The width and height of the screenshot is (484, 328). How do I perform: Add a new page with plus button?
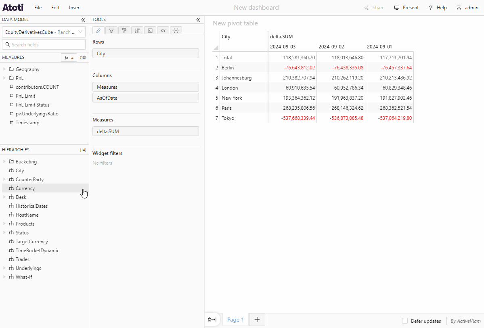click(257, 320)
